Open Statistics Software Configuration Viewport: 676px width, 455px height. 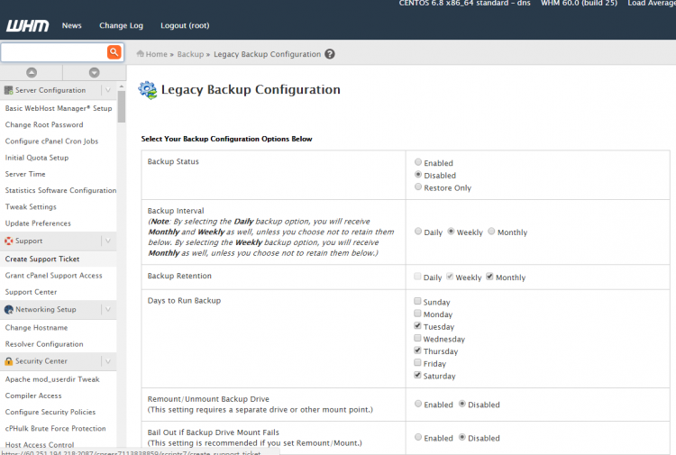coord(60,190)
